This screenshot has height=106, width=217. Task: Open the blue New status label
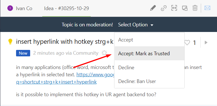(23, 53)
